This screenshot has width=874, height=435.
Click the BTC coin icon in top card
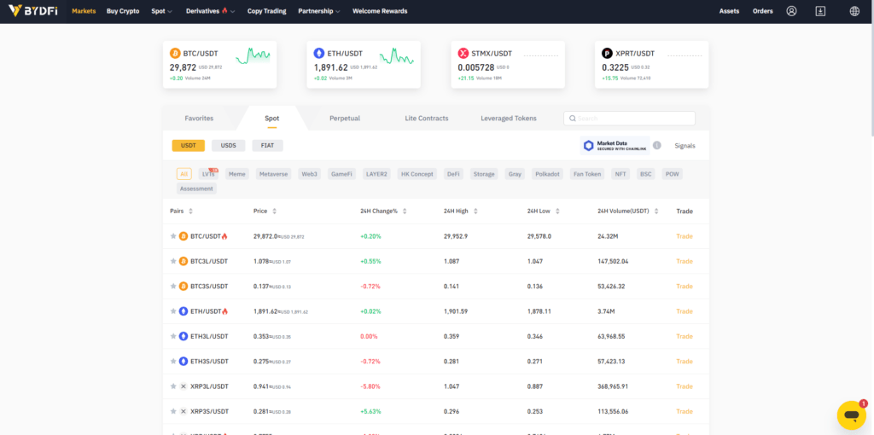click(x=174, y=54)
